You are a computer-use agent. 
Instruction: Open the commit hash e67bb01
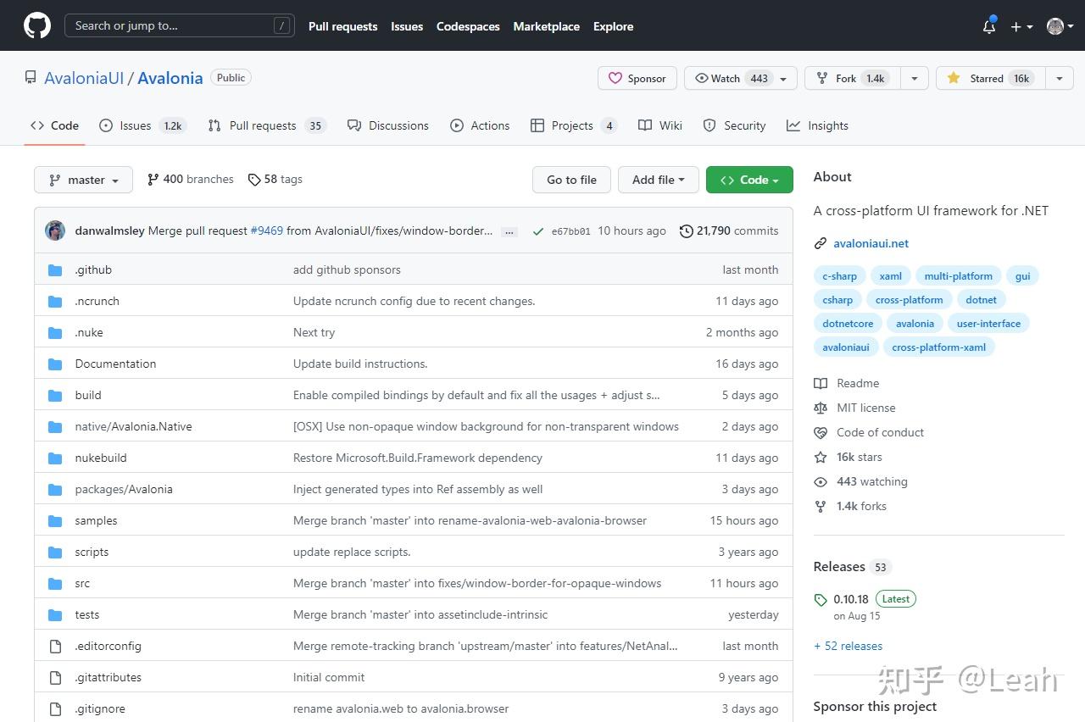coord(570,231)
